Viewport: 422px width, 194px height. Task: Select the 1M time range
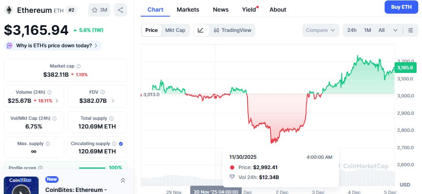click(x=367, y=30)
